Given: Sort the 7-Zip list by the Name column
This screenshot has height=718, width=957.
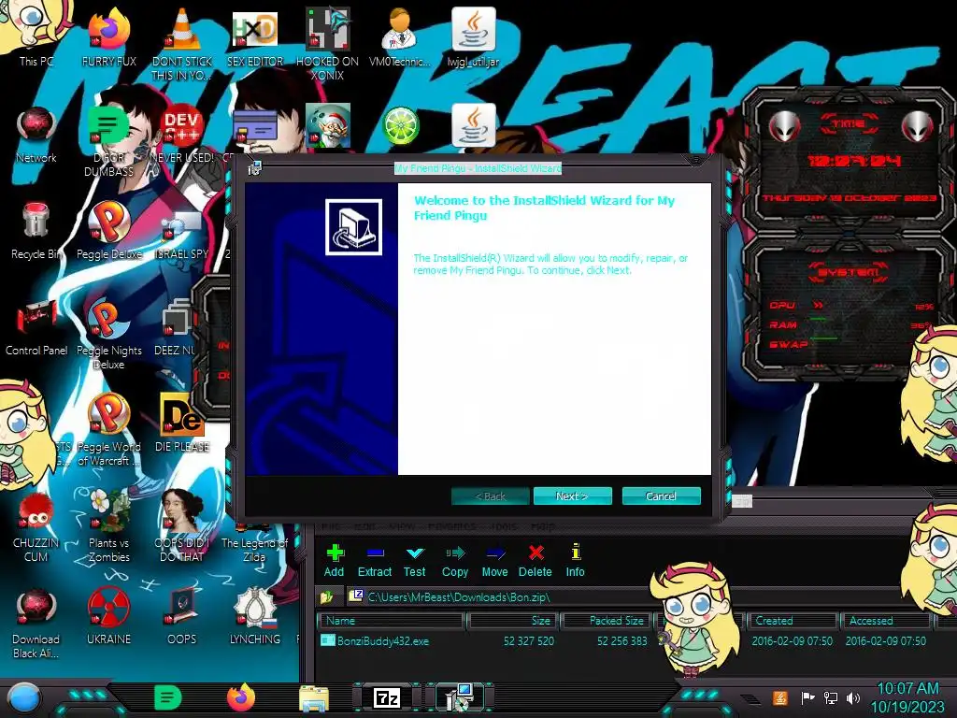Looking at the screenshot, I should pos(391,621).
